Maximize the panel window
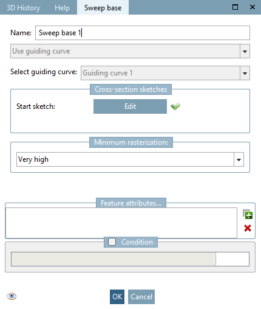The image size is (261, 309). [235, 7]
